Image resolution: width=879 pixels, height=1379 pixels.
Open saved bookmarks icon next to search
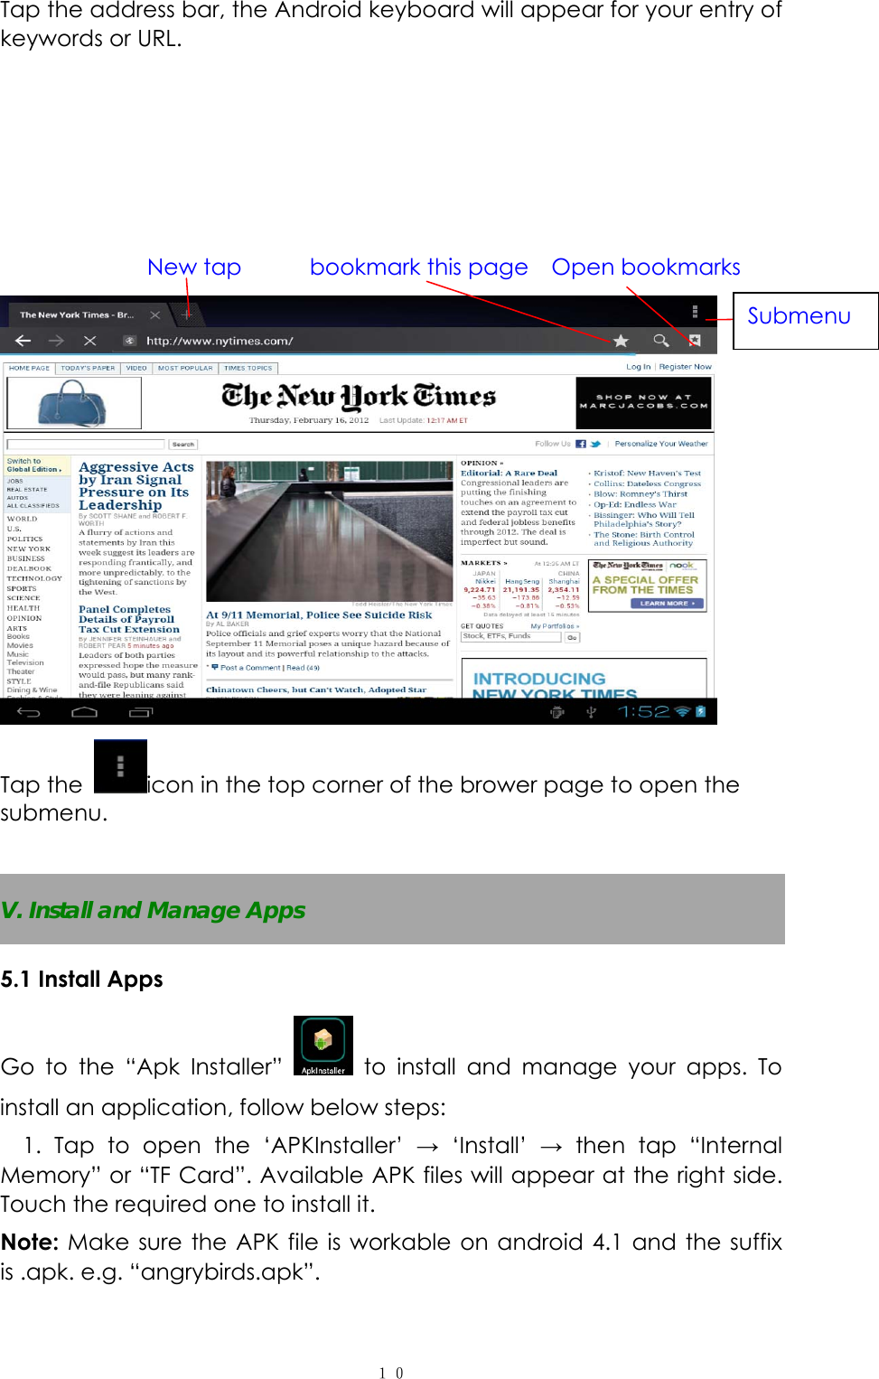tap(696, 341)
